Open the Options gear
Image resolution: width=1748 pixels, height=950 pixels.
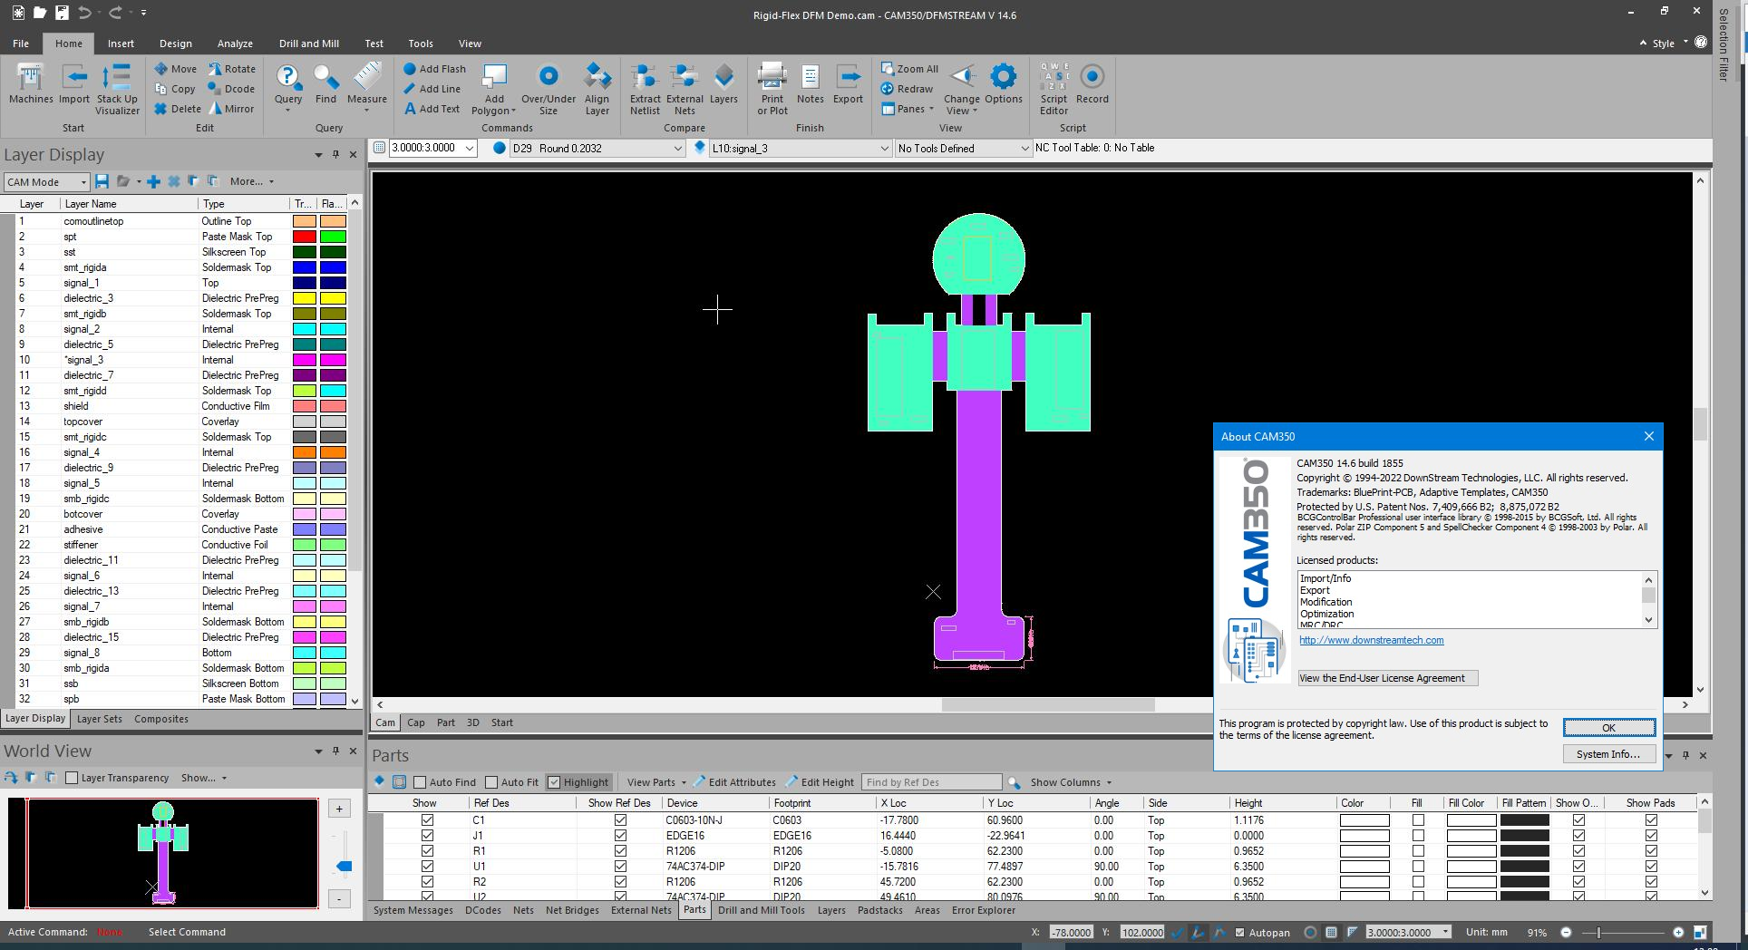(x=1003, y=83)
